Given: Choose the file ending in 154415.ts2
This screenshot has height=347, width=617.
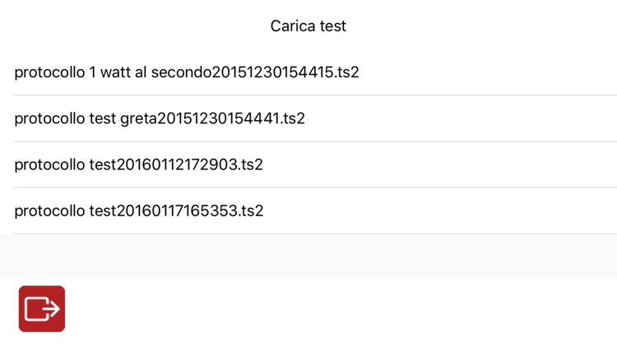Looking at the screenshot, I should (x=187, y=72).
